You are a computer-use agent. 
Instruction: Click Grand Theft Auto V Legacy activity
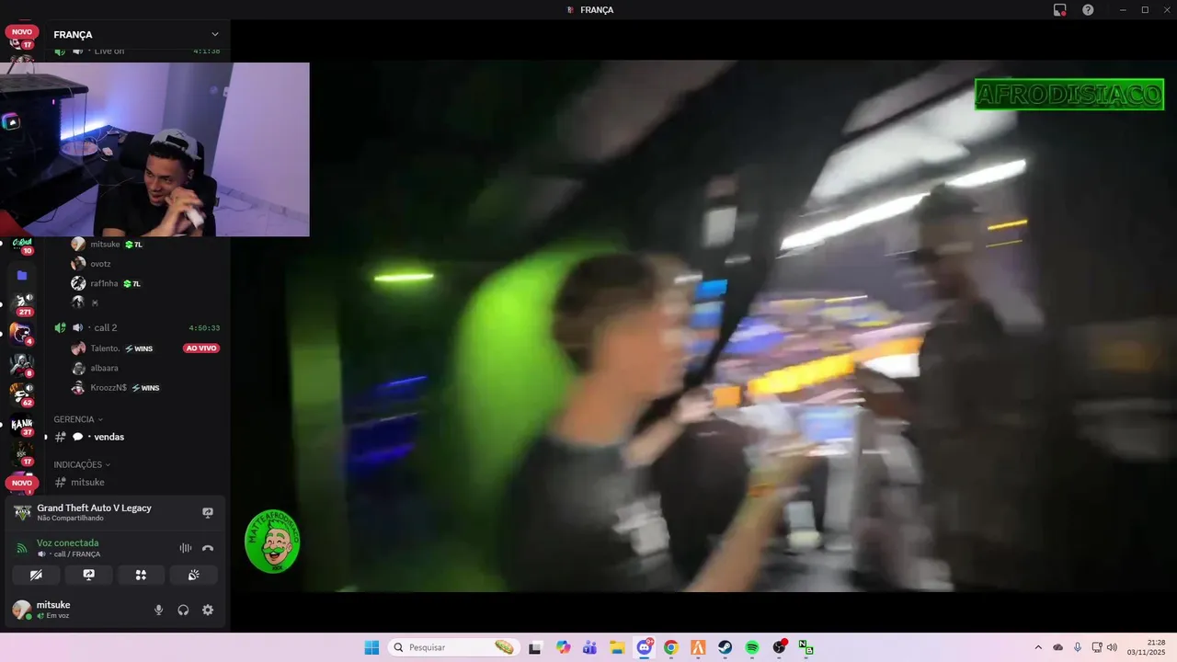click(94, 508)
